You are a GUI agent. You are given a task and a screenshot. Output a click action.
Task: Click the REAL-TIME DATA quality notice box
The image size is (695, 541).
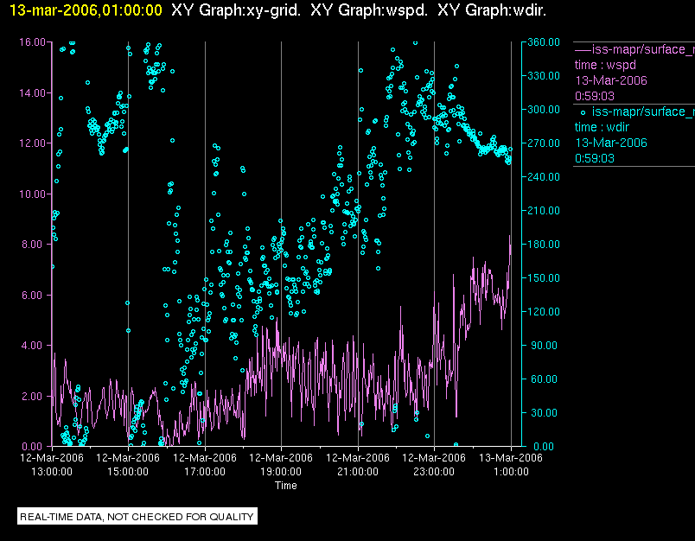[137, 516]
